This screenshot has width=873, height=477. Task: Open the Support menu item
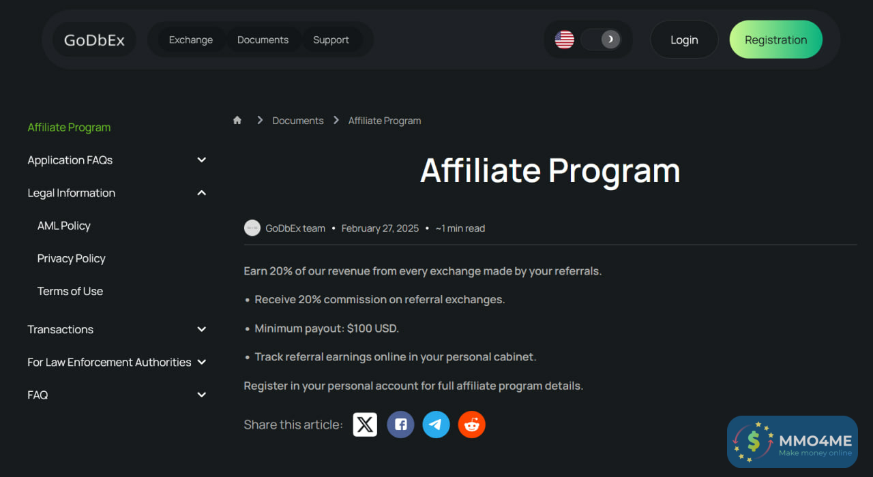331,40
